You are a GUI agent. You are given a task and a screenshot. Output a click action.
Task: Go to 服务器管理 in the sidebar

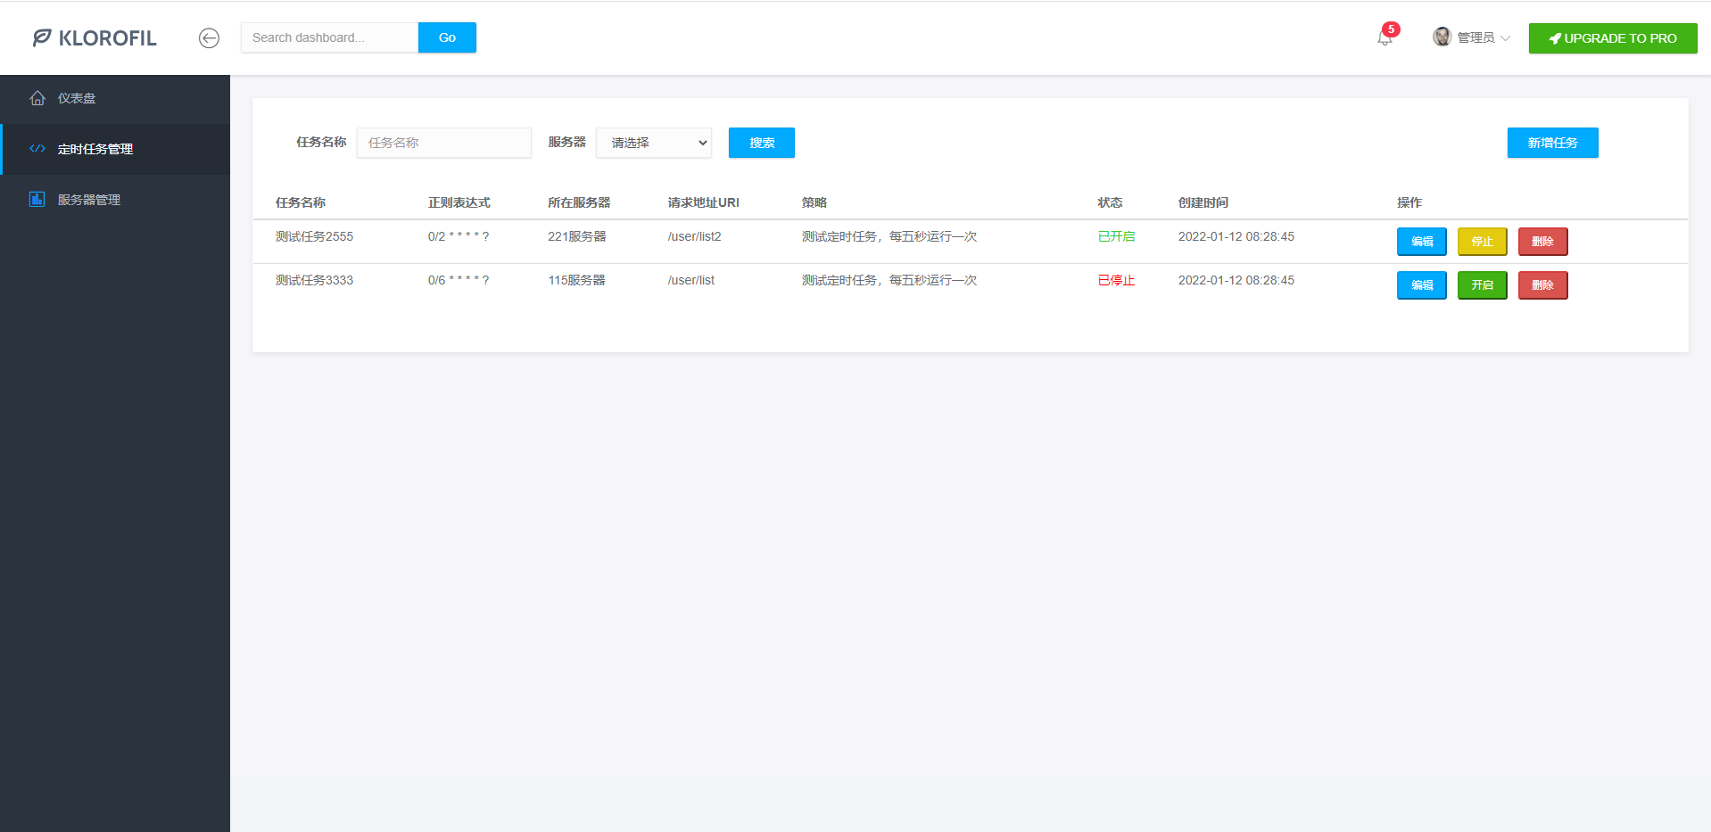(x=115, y=200)
